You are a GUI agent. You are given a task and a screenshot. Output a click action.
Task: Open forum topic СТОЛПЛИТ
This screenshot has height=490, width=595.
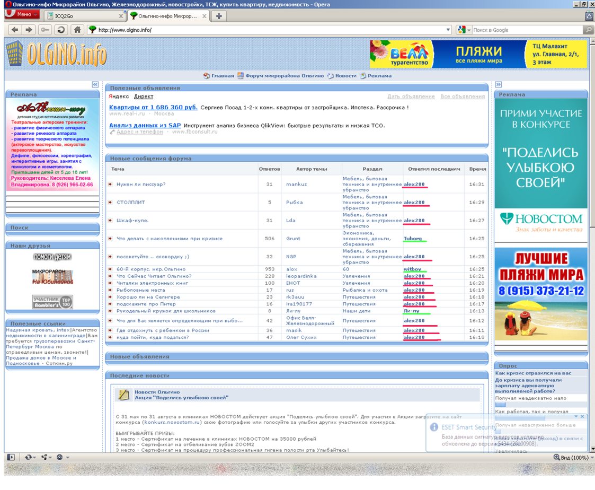pos(130,202)
